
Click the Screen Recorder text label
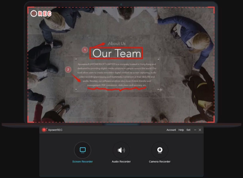click(x=82, y=162)
